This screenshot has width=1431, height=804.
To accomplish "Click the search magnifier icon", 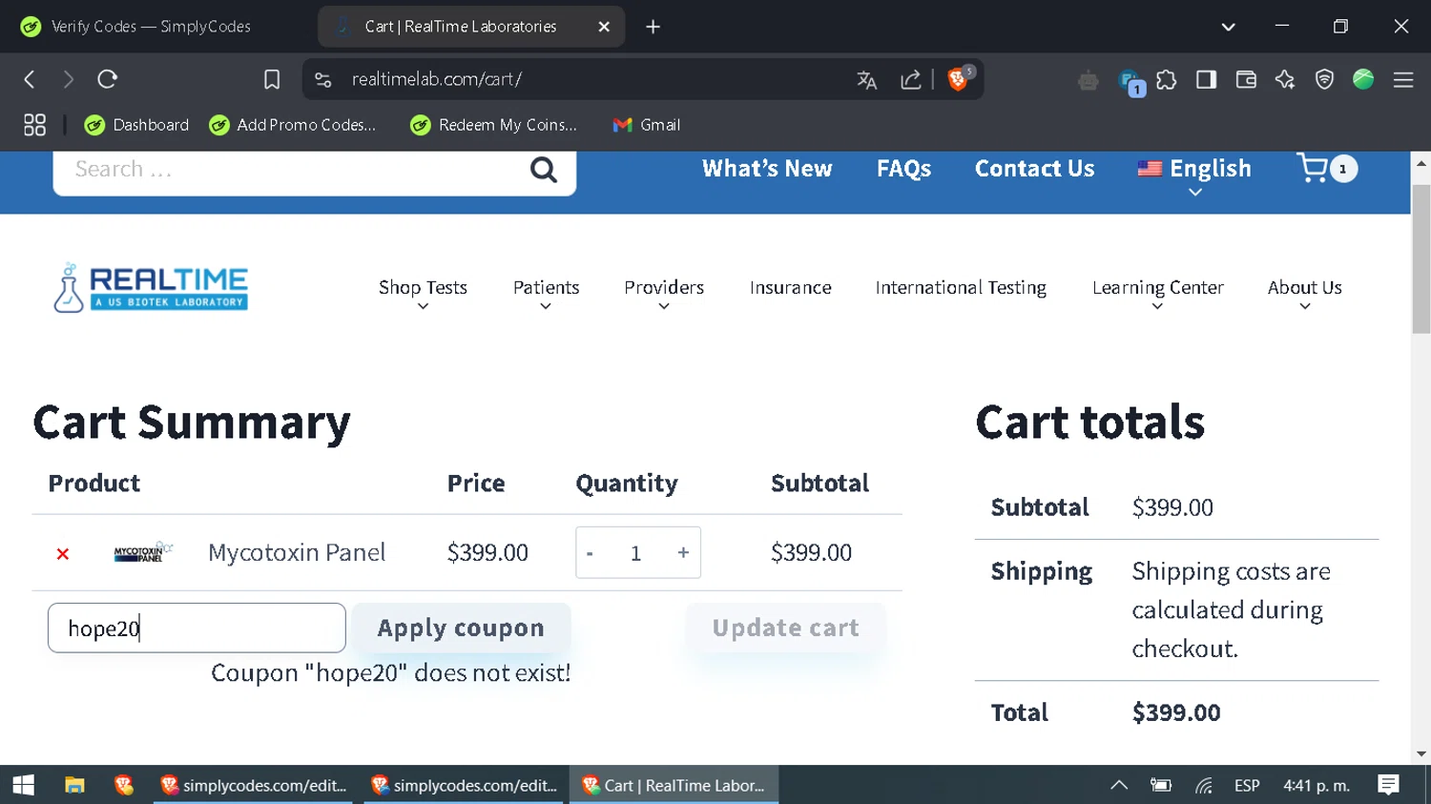I will tap(544, 170).
